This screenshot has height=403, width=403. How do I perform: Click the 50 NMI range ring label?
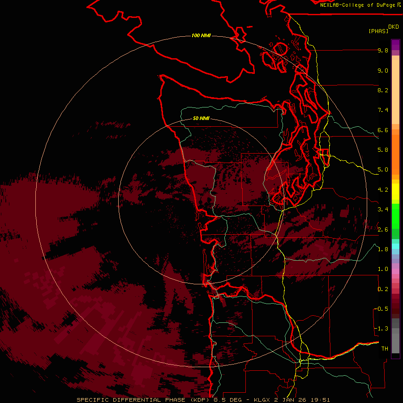click(x=201, y=118)
